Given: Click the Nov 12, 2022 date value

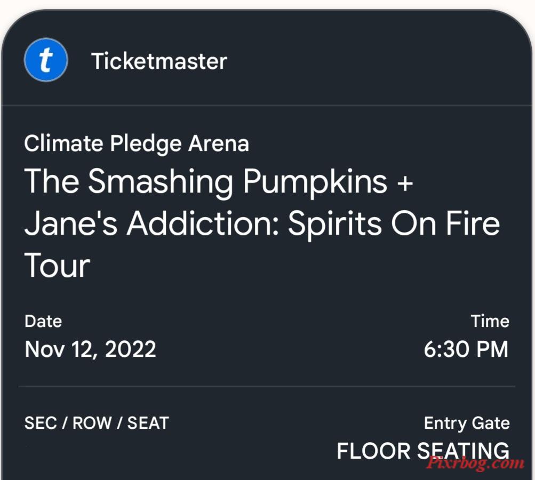Looking at the screenshot, I should [91, 349].
